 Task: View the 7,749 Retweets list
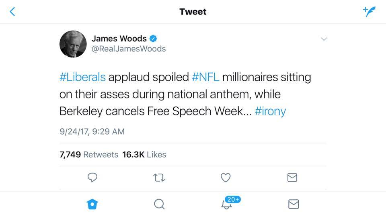click(89, 154)
